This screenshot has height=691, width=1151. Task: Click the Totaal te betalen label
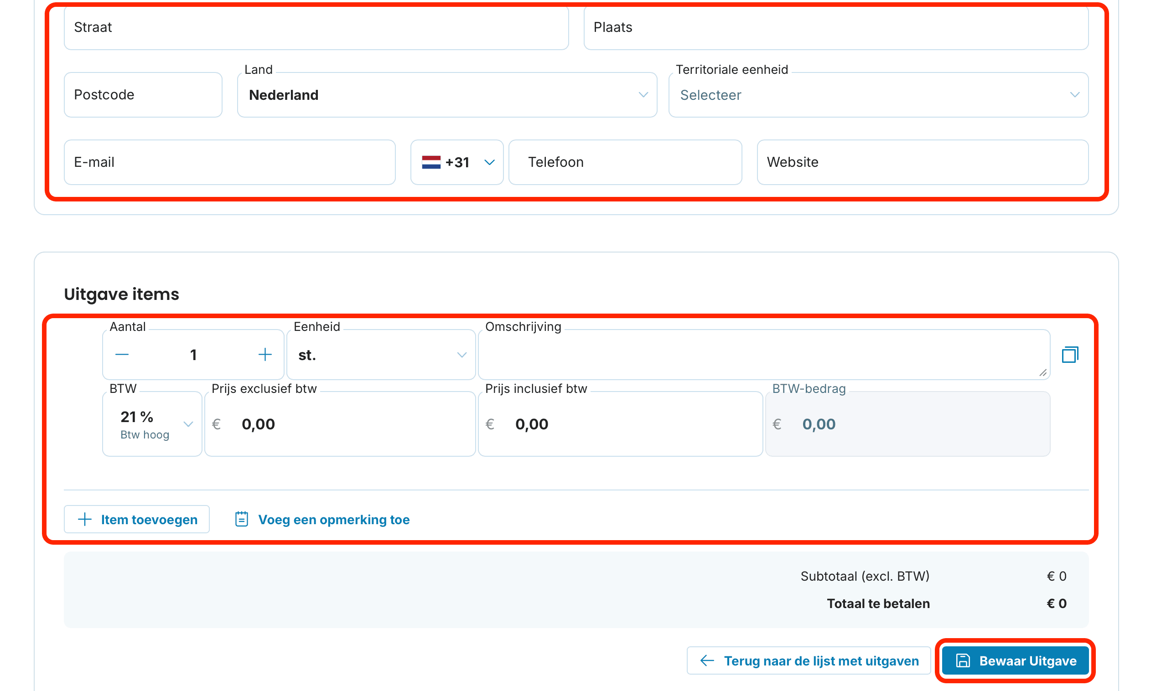[x=878, y=603]
